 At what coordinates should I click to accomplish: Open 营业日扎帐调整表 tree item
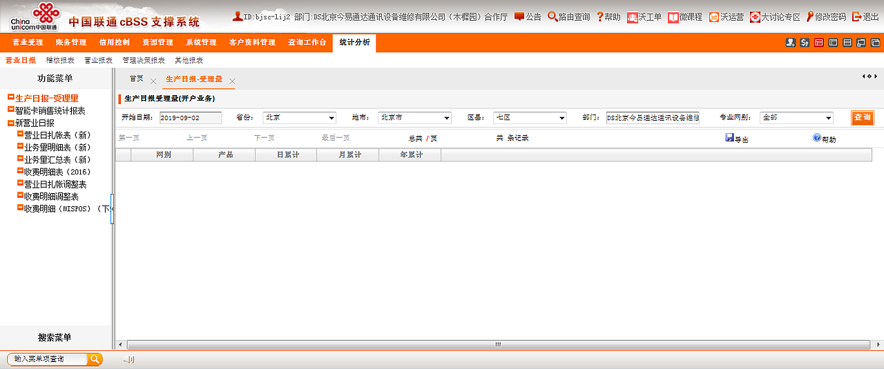(55, 184)
